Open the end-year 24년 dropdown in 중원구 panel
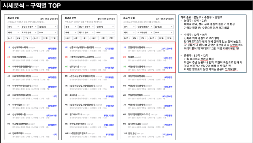The width and height of the screenshot is (253, 143). (x=94, y=38)
